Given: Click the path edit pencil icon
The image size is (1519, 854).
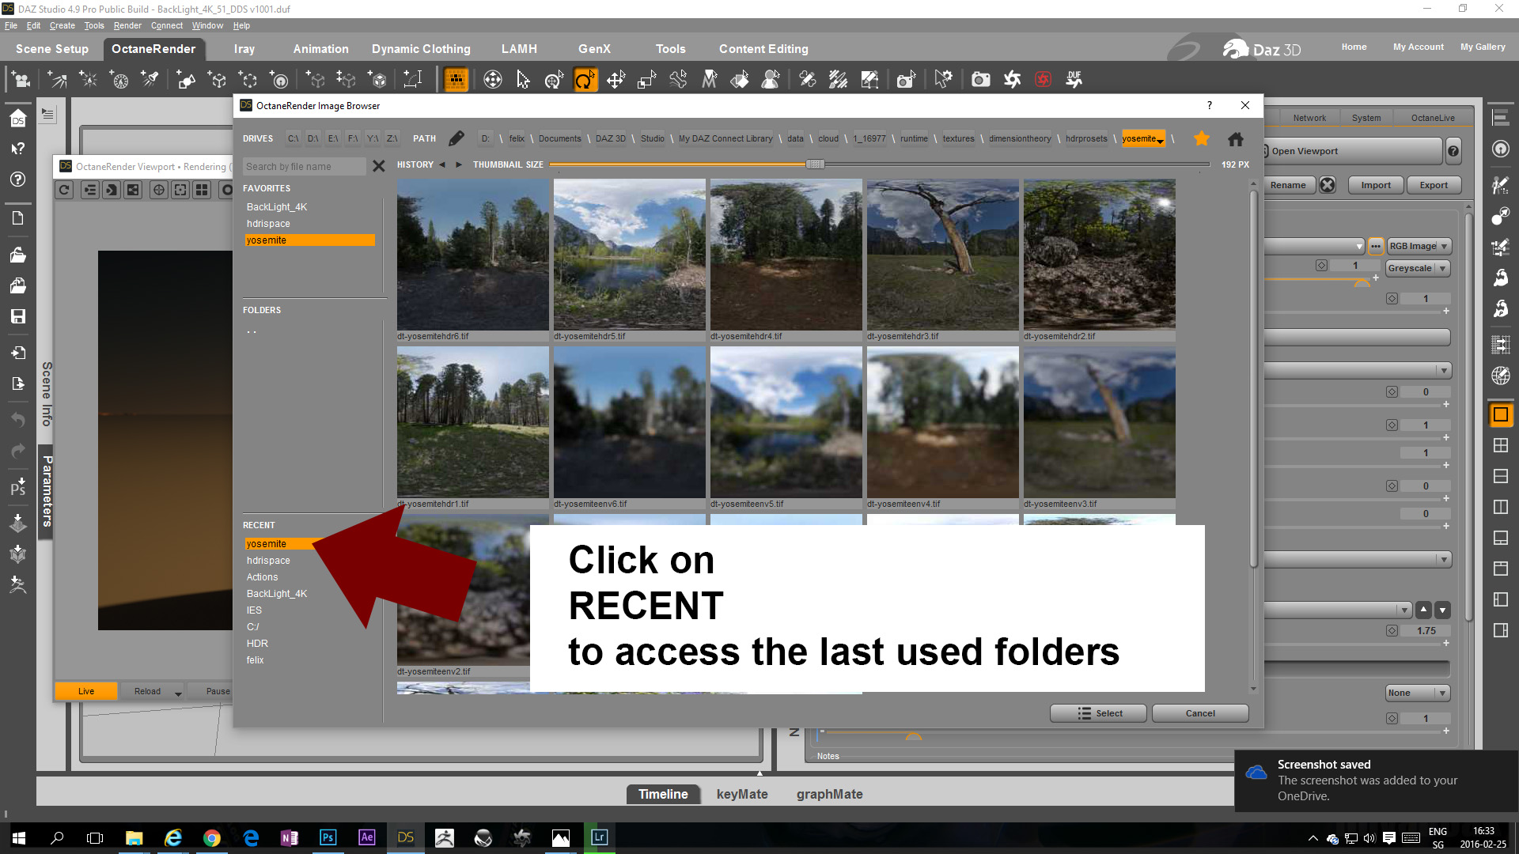Looking at the screenshot, I should click(x=456, y=138).
